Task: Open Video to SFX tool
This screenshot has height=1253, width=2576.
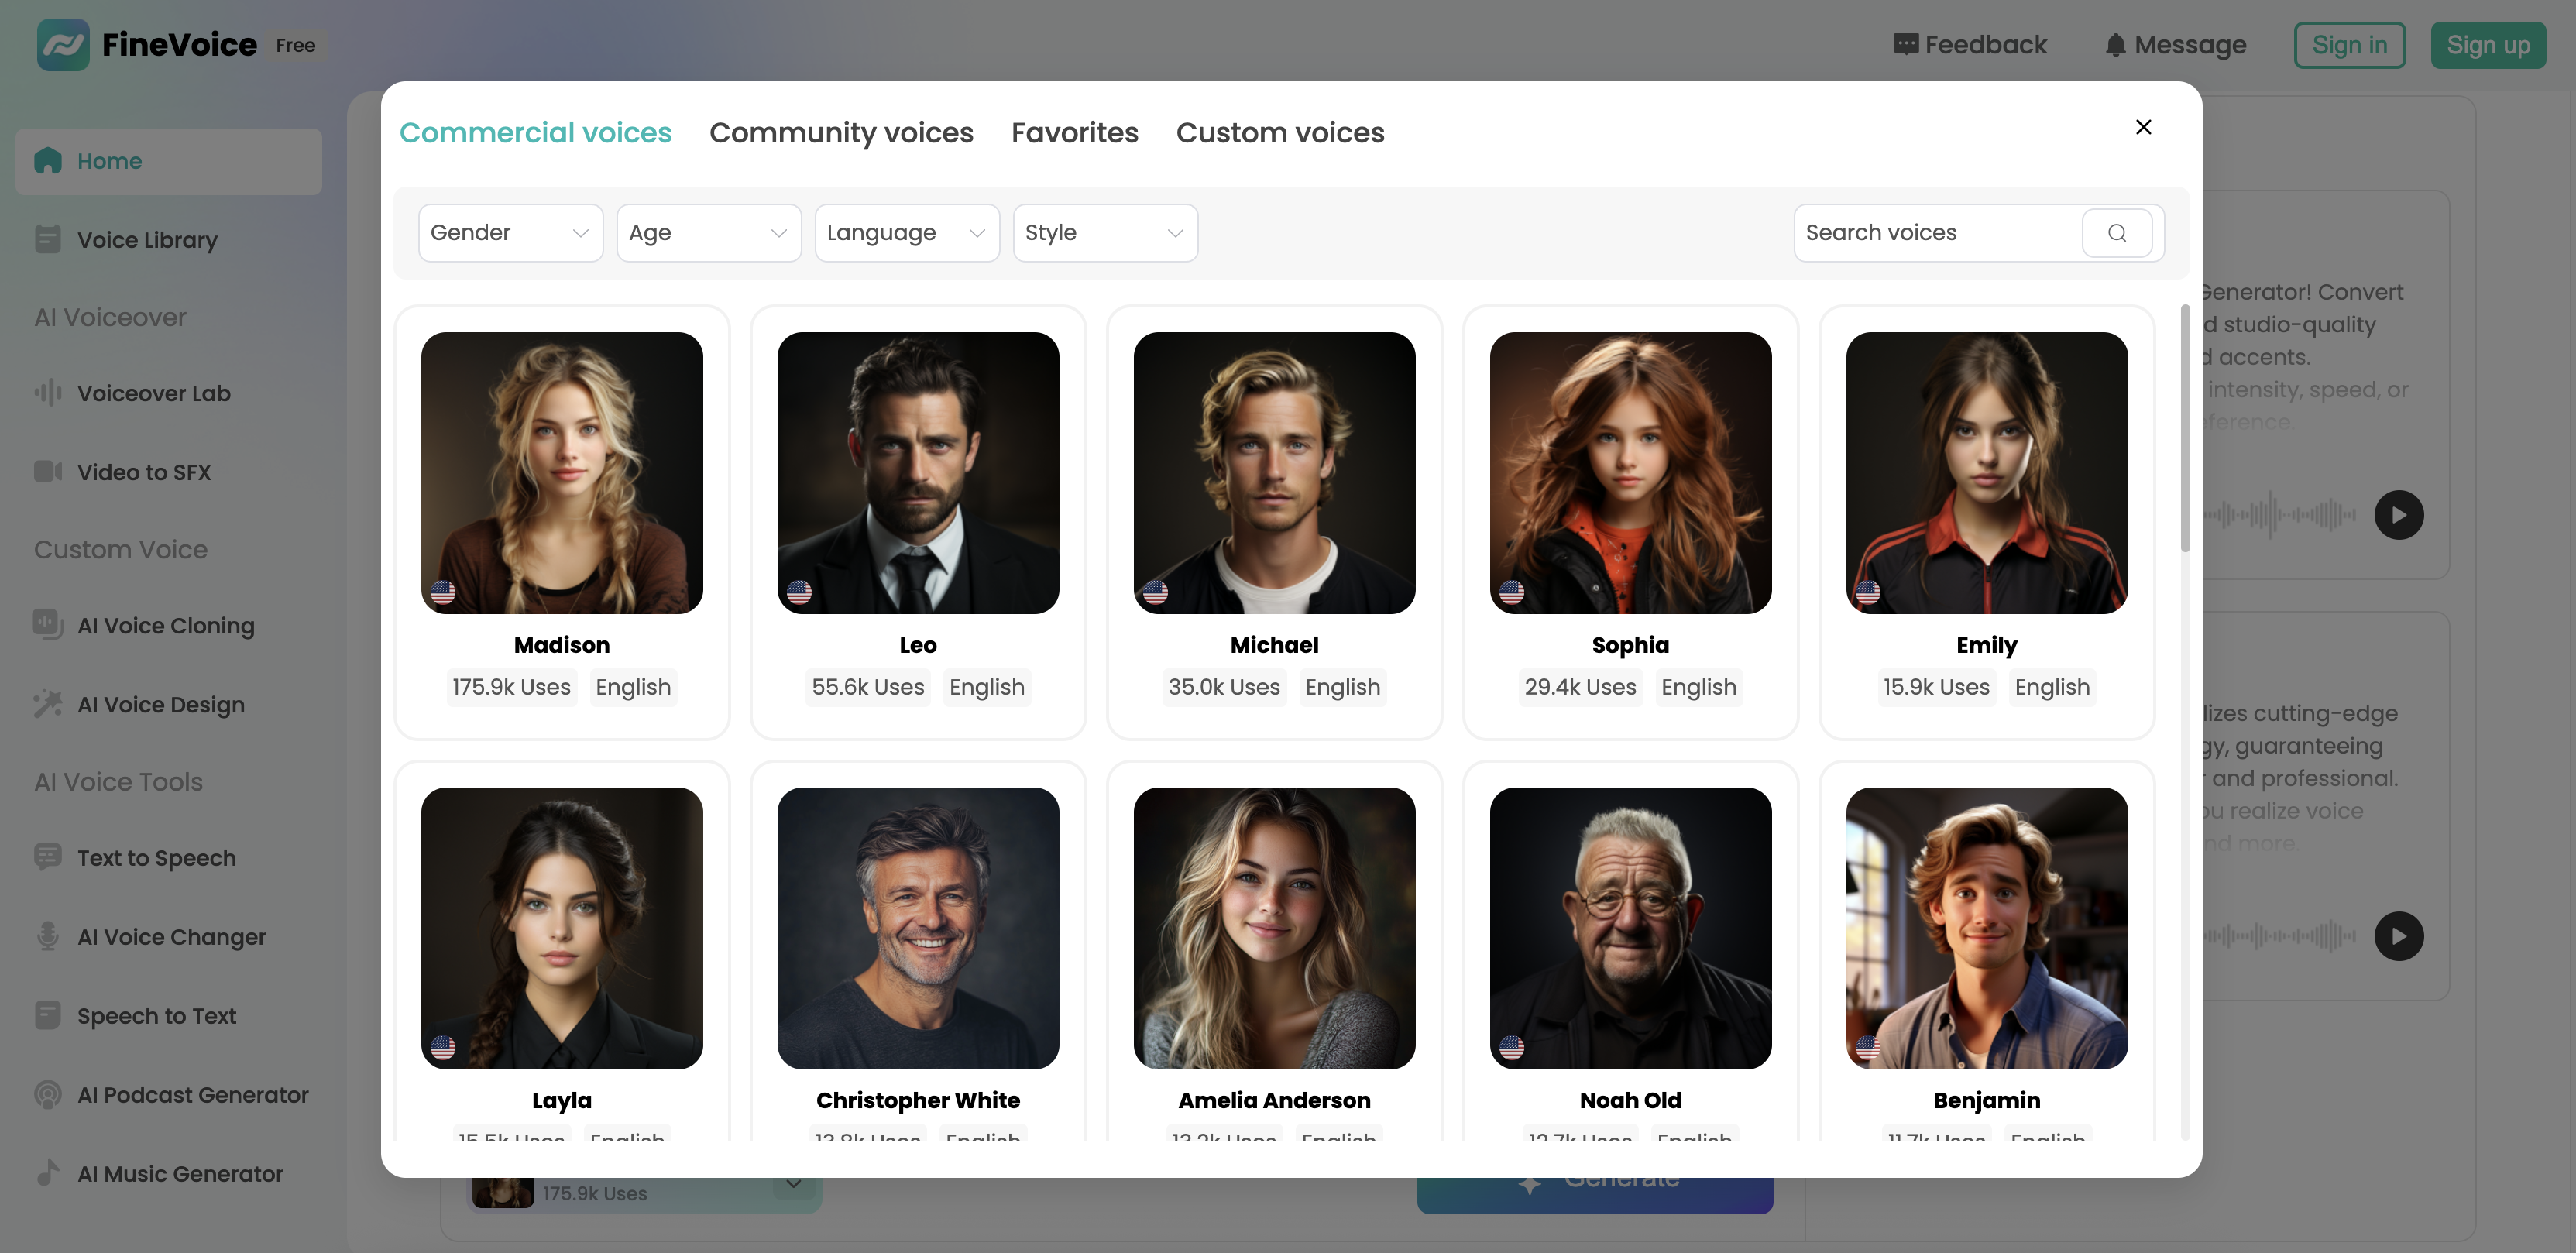Action: click(x=144, y=472)
